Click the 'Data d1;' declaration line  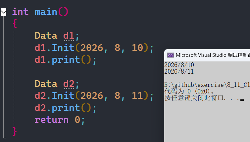pos(57,36)
